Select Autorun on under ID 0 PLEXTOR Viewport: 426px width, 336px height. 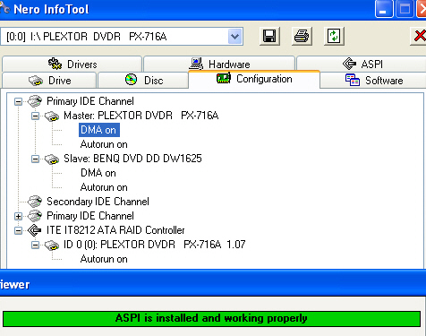tap(104, 259)
